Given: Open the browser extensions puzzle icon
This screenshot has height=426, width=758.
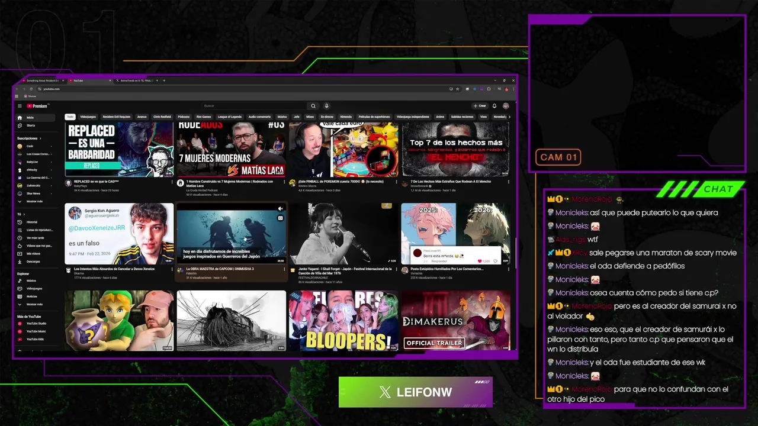Looking at the screenshot, I should pyautogui.click(x=489, y=89).
